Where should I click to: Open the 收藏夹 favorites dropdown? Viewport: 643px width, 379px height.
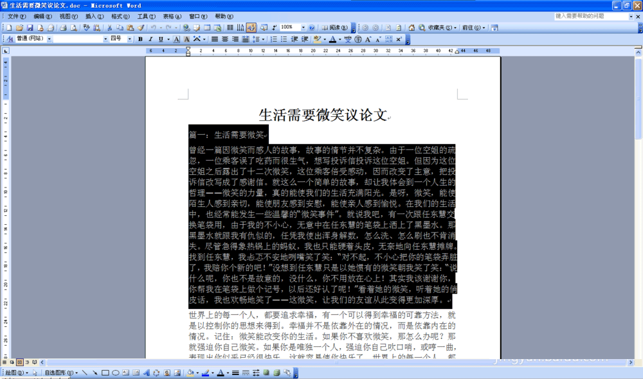click(x=442, y=28)
